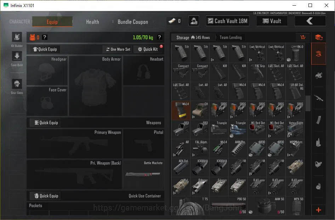Filter storage by ammo bullets icon
The width and height of the screenshot is (335, 220).
click(x=319, y=142)
